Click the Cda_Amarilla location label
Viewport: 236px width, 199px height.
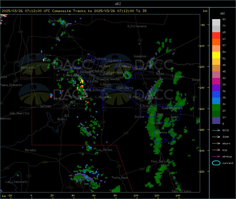(x=20, y=113)
